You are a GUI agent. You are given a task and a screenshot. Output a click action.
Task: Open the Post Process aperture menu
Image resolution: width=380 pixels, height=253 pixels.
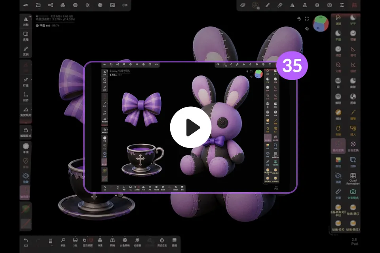(x=100, y=5)
